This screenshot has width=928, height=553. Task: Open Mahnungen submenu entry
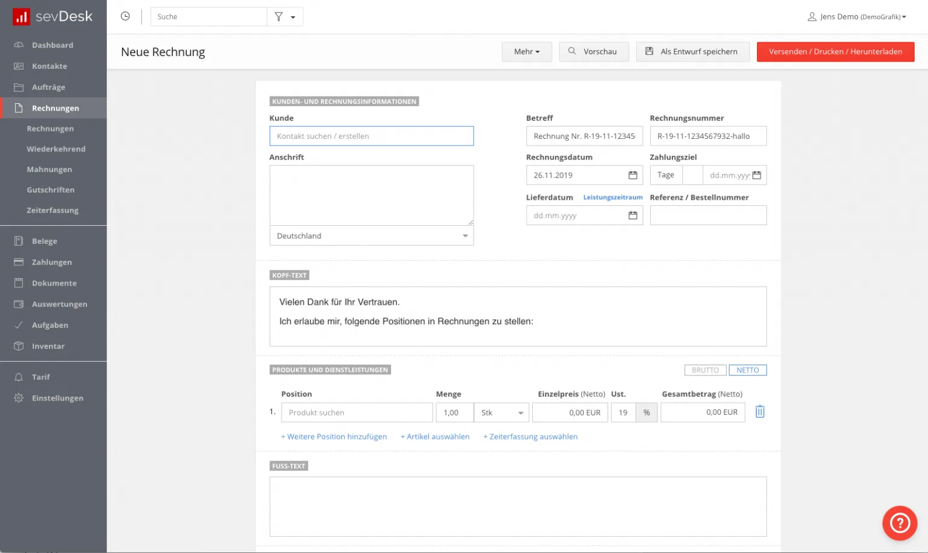point(50,170)
